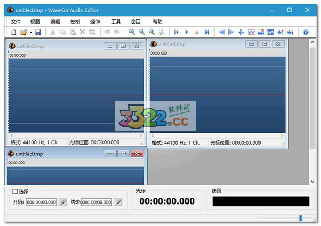The height and width of the screenshot is (226, 321).
Task: Open the 窗口 menu
Action: click(x=135, y=21)
